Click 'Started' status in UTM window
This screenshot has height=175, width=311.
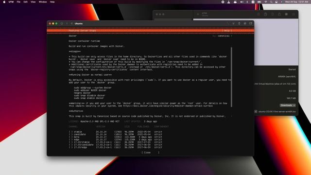pyautogui.click(x=292, y=70)
